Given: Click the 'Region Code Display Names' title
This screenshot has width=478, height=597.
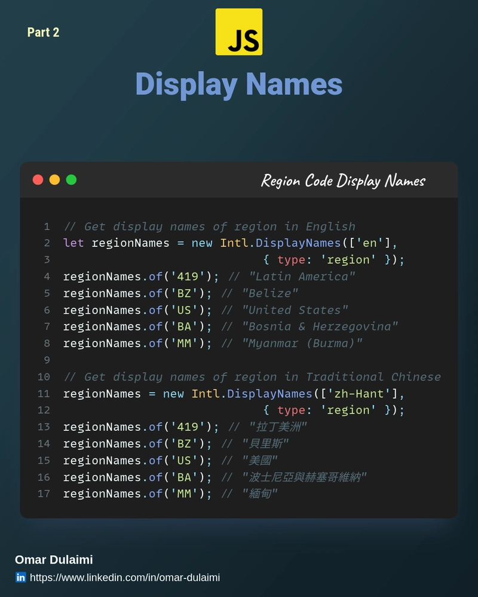Looking at the screenshot, I should pyautogui.click(x=343, y=180).
